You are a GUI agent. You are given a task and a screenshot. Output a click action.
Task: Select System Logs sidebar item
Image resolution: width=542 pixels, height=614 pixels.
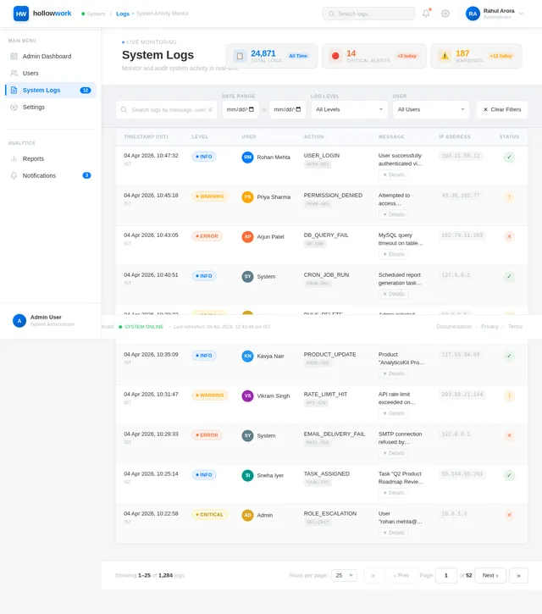[x=51, y=90]
